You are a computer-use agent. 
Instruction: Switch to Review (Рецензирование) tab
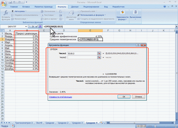pyautogui.click(x=91, y=7)
